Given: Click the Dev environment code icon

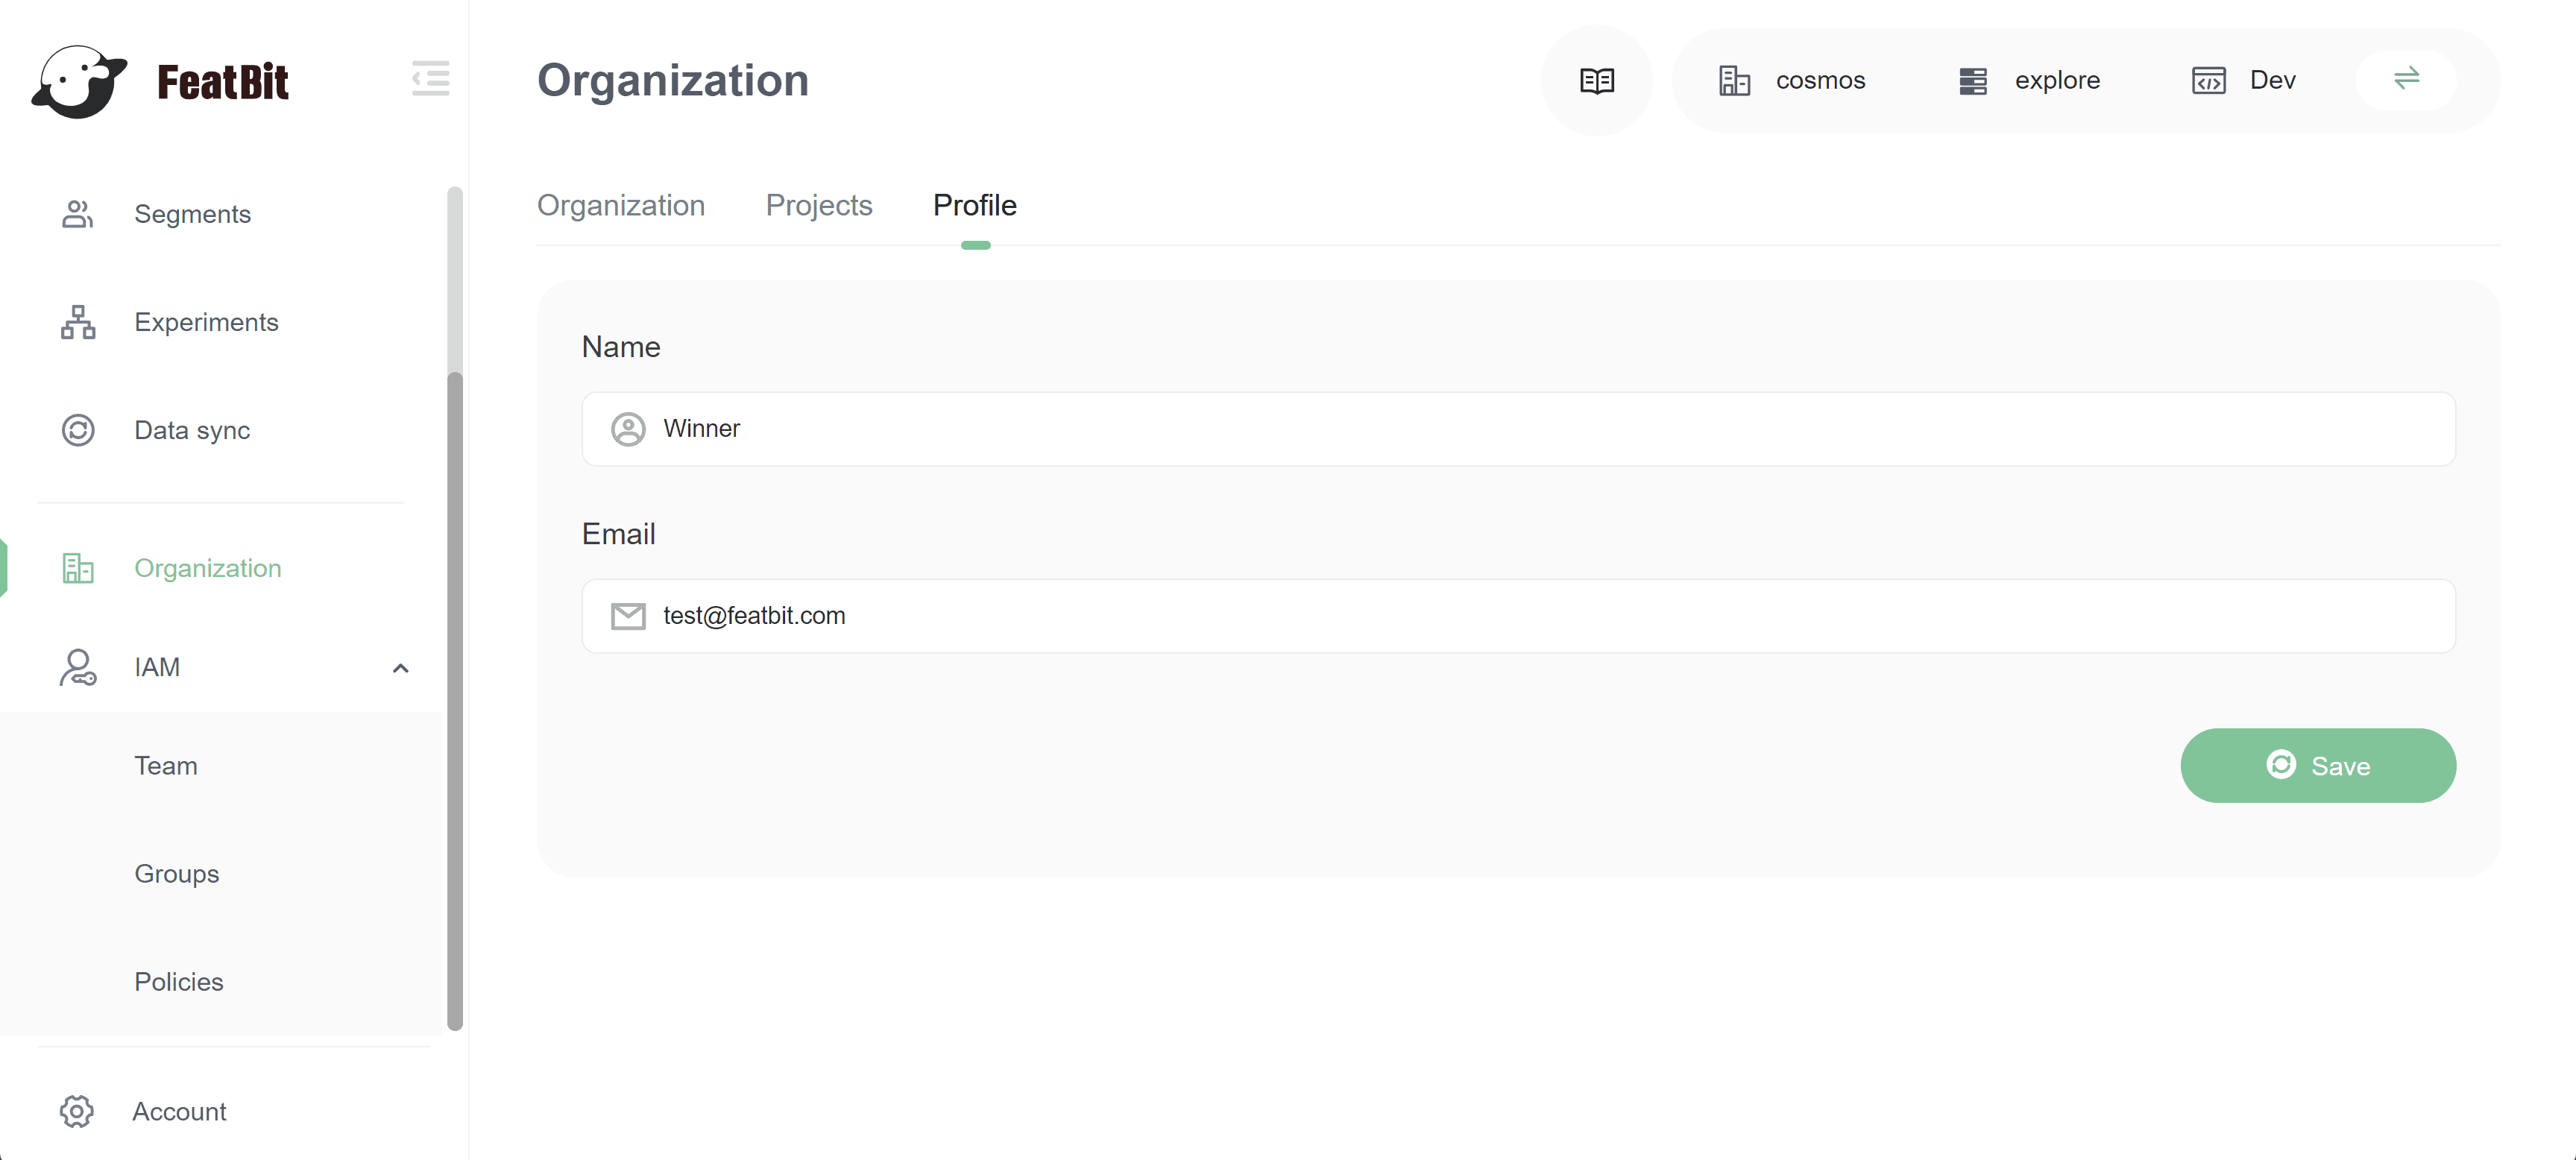Looking at the screenshot, I should pyautogui.click(x=2208, y=80).
